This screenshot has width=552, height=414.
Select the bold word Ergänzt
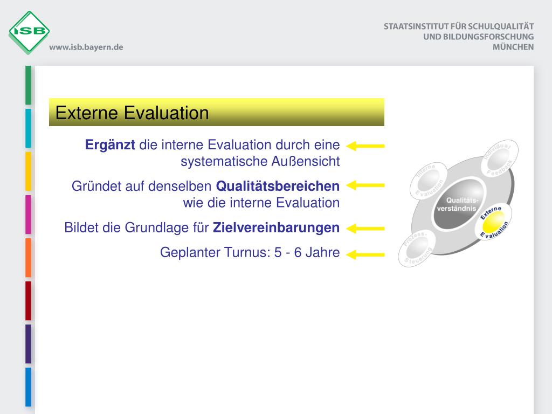tap(110, 144)
